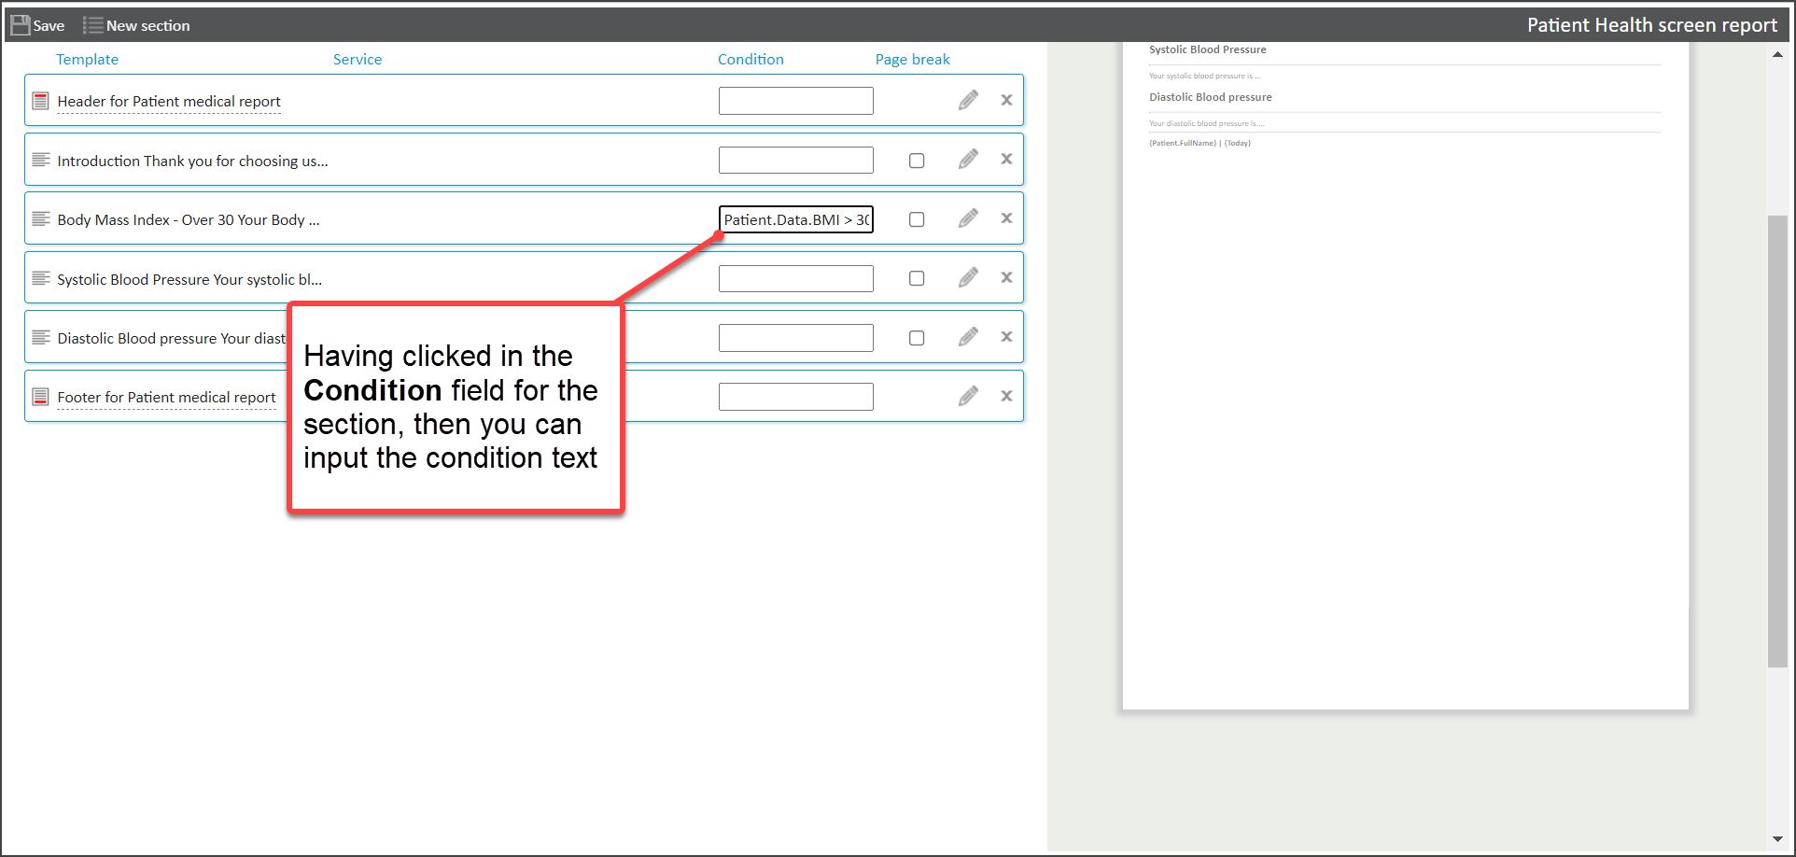Screen dimensions: 1796x857
Task: Remove the Footer for Patient medical report row
Action: [x=1006, y=397]
